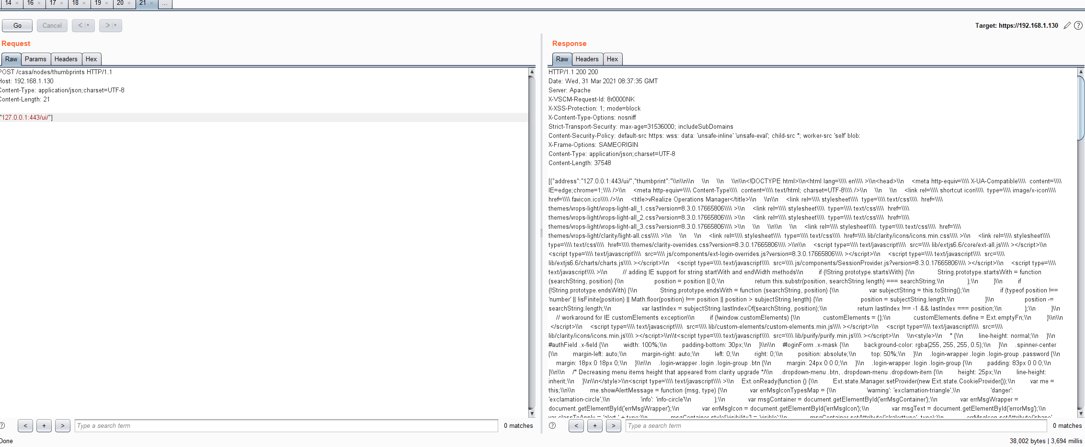Close Repeater tab 21

151,3
